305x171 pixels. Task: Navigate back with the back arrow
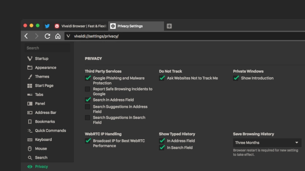tap(26, 36)
